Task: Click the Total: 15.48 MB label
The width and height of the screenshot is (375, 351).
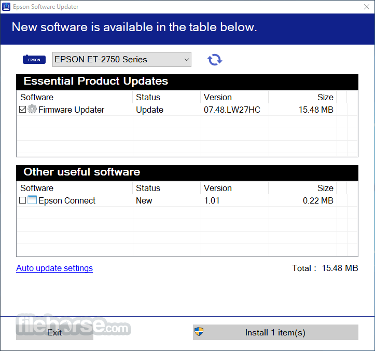Action: coord(325,268)
